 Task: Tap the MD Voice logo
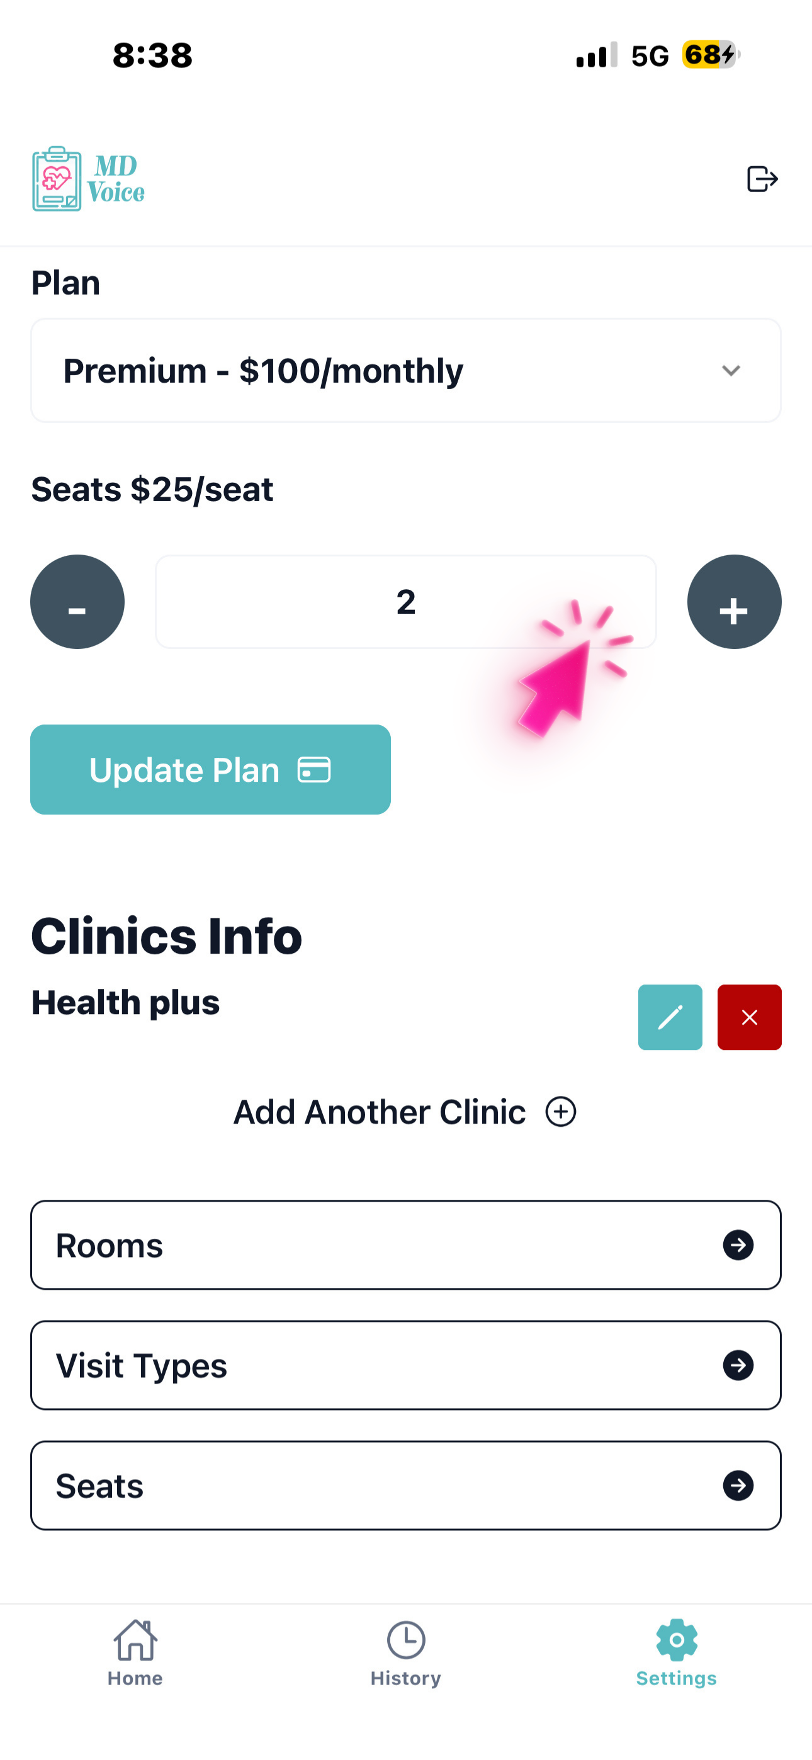pyautogui.click(x=89, y=179)
